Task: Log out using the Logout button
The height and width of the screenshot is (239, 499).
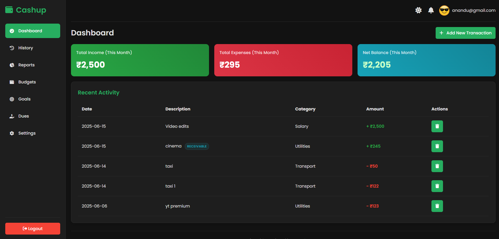Action: tap(33, 229)
